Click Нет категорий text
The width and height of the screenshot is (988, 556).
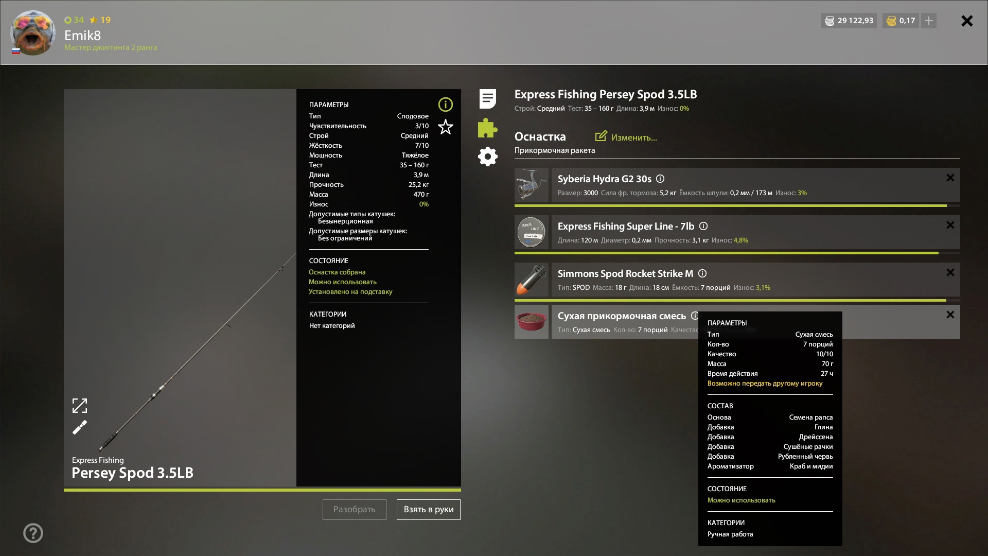point(332,326)
